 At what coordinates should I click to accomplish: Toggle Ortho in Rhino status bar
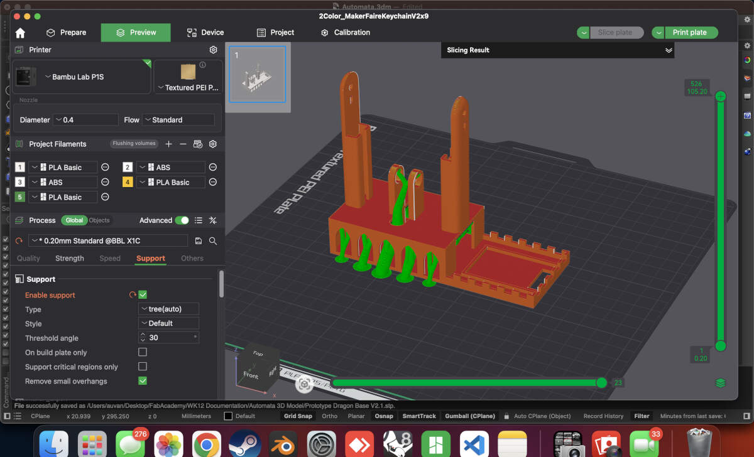(x=329, y=416)
